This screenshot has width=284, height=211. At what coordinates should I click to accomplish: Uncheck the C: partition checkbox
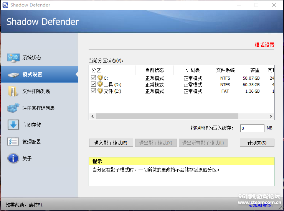point(94,78)
